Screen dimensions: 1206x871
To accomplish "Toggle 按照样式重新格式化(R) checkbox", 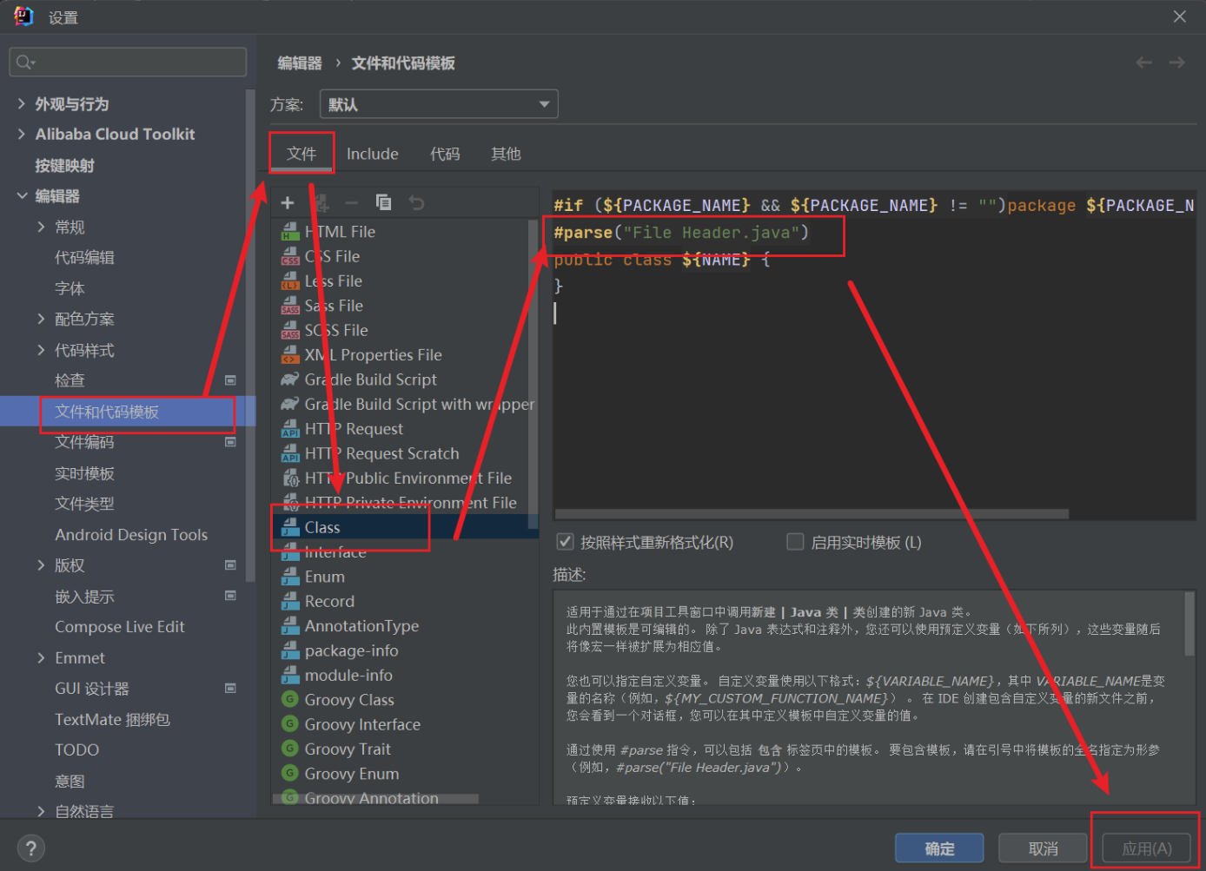I will click(x=565, y=542).
